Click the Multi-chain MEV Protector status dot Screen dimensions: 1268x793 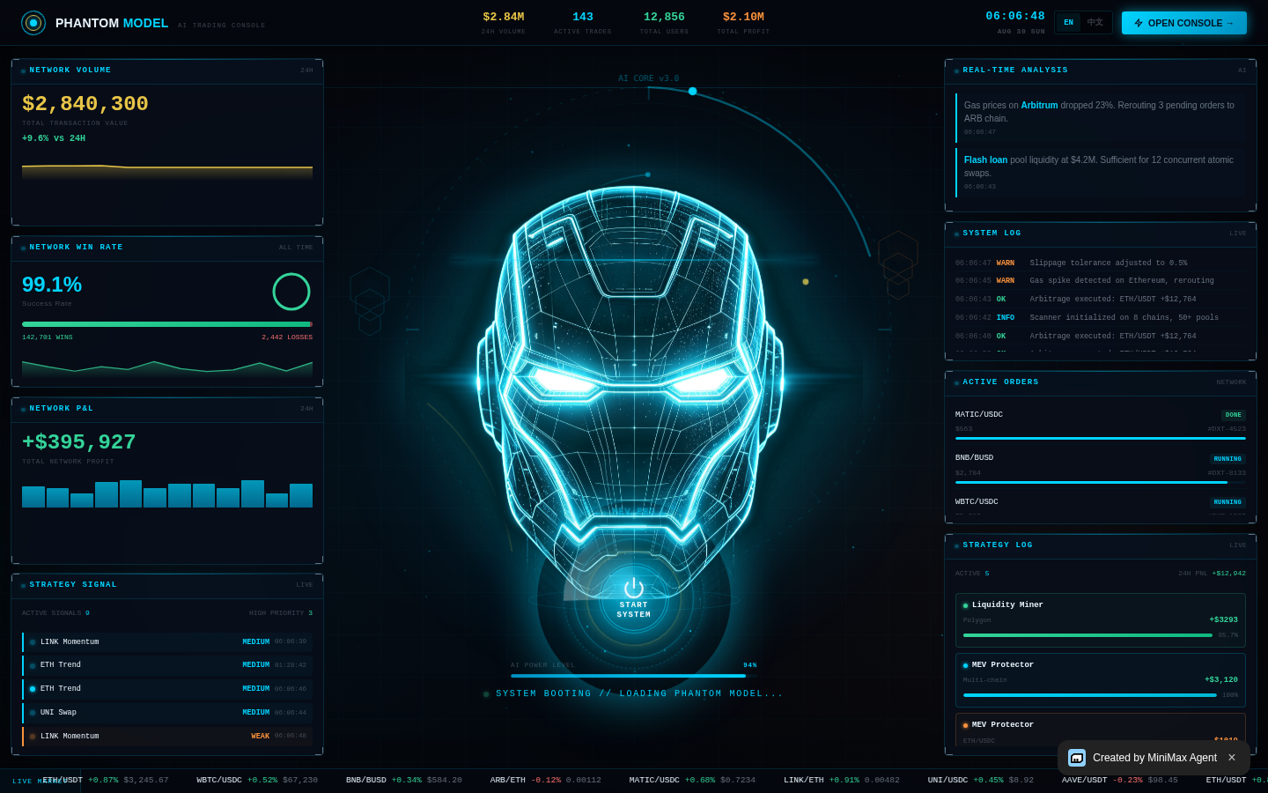pyautogui.click(x=965, y=665)
